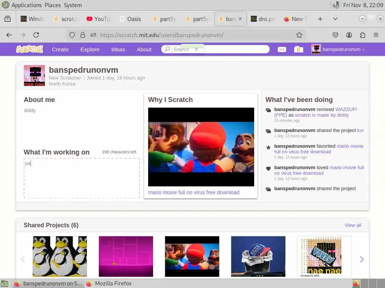Open the magenta Geometry Dash style project thumbnail
This screenshot has width=385, height=288.
click(x=126, y=256)
